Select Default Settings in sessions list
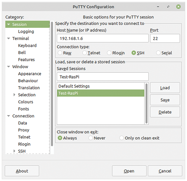The image size is (187, 181). [x=101, y=86]
